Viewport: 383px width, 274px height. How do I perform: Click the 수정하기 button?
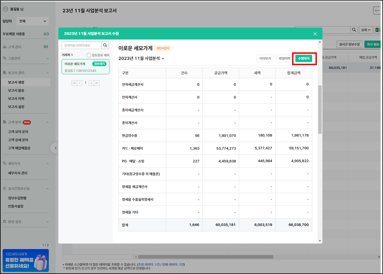pos(303,58)
